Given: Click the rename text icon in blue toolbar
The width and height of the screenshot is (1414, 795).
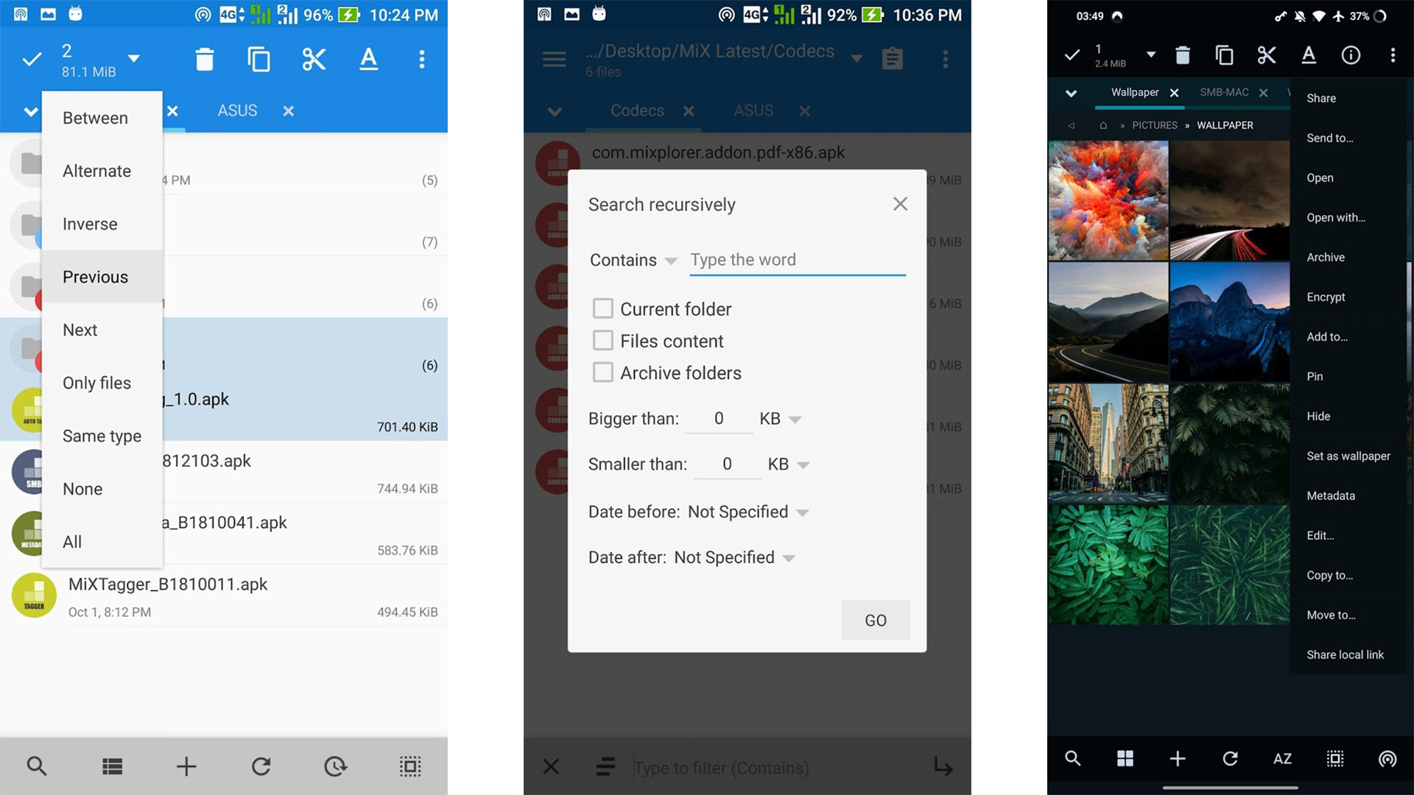Looking at the screenshot, I should point(368,59).
